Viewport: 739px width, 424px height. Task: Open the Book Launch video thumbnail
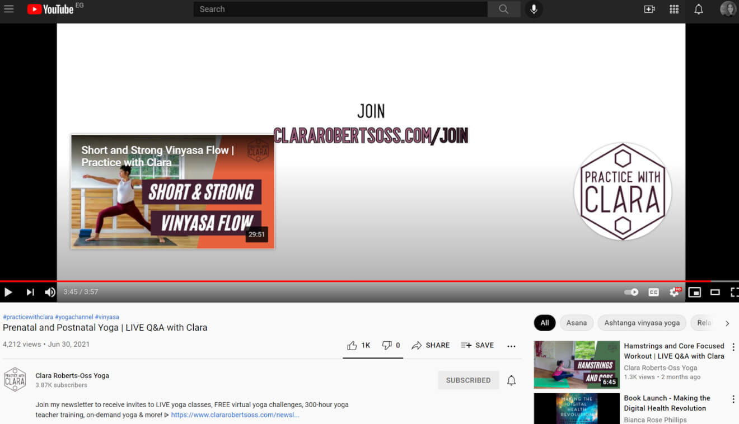click(577, 409)
